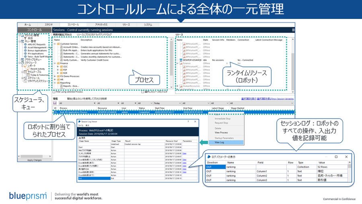Image resolution: width=362 pixels, height=204 pixels.
Task: Choose View Log in the context menu
Action: click(226, 142)
